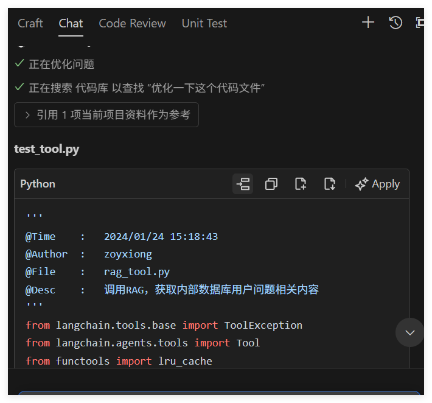Click the lru_cache import line
The image size is (432, 403).
119,361
